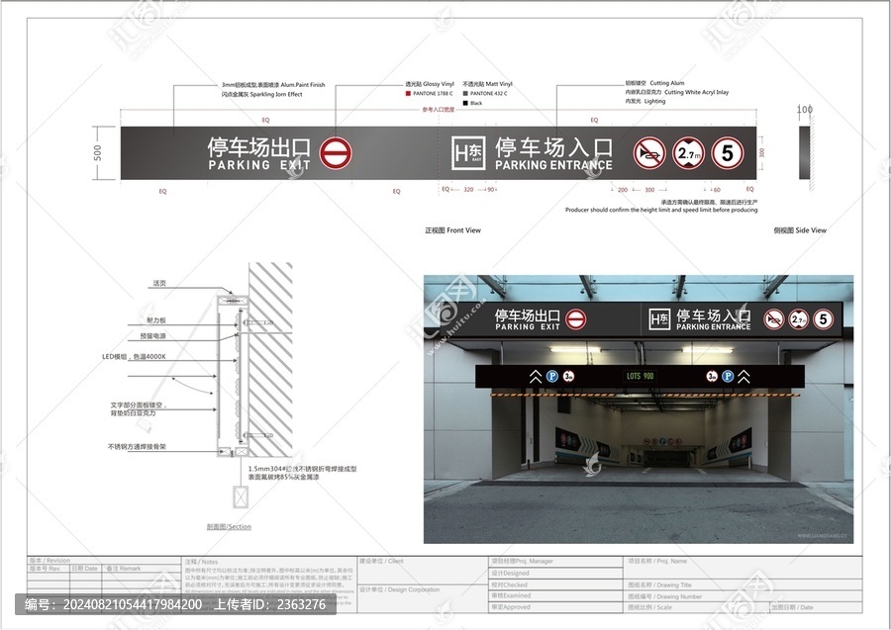Click the right blue P parking icon in the photo
The height and width of the screenshot is (630, 891).
tap(728, 376)
